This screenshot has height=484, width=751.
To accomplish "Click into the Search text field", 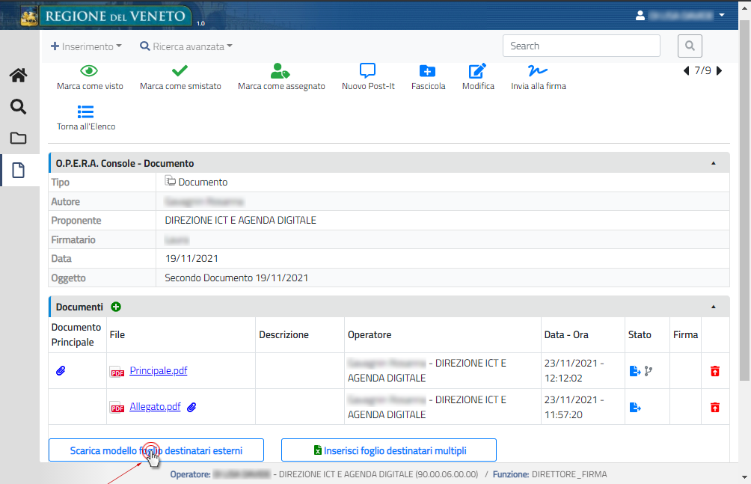I will click(x=581, y=46).
